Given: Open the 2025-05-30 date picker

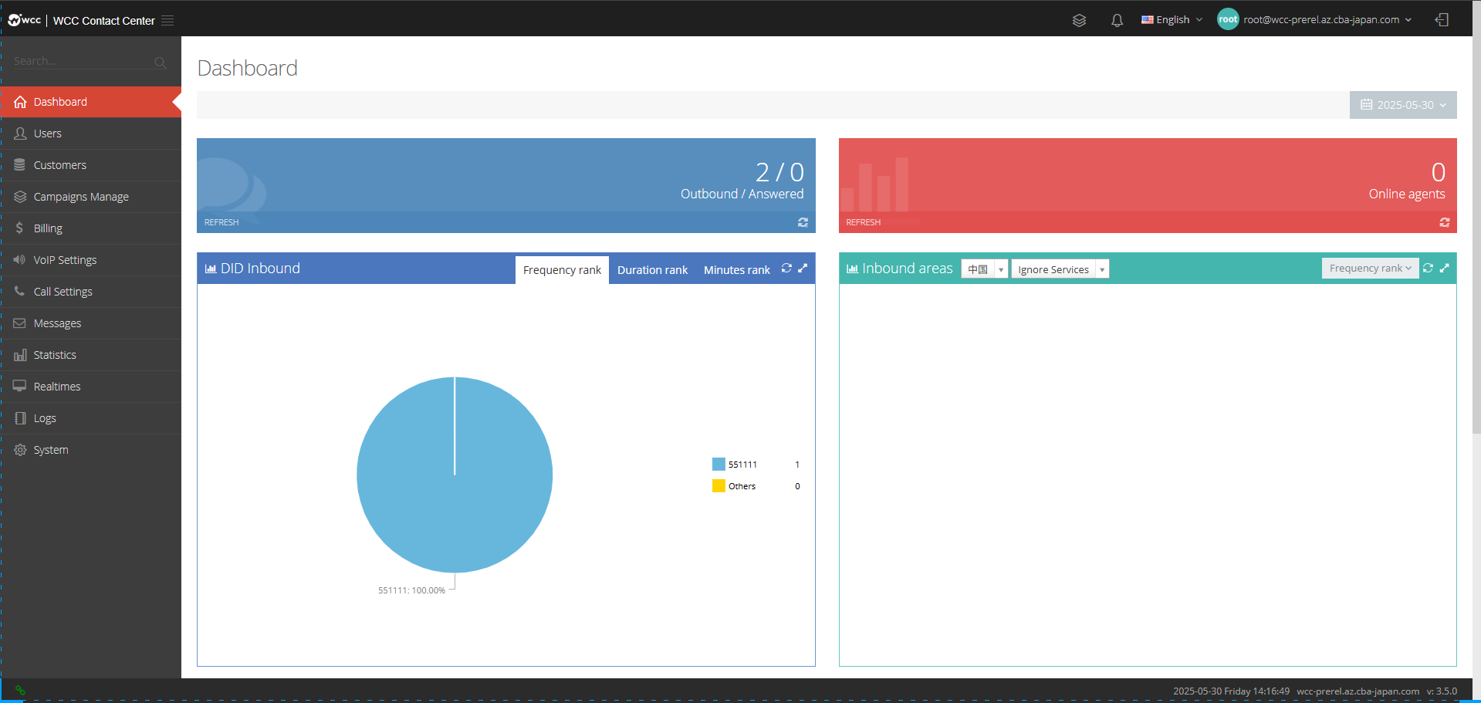Looking at the screenshot, I should pos(1403,105).
